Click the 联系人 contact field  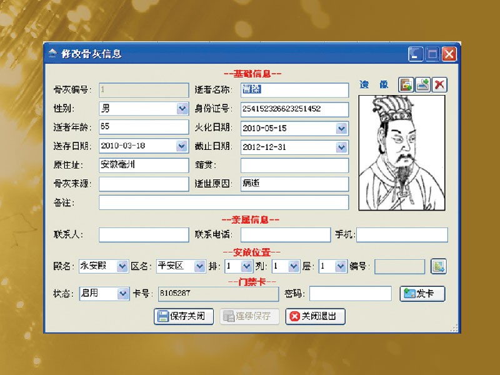point(144,235)
